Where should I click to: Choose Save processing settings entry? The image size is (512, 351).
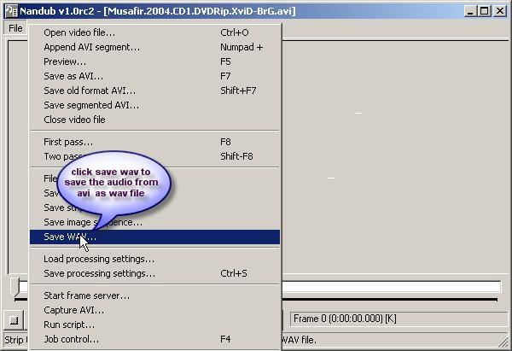154,273
